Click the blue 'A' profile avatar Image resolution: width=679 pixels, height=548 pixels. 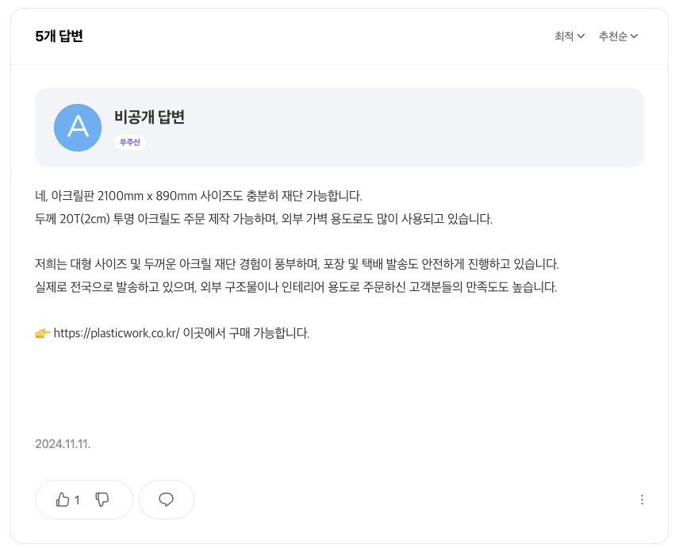(x=77, y=127)
